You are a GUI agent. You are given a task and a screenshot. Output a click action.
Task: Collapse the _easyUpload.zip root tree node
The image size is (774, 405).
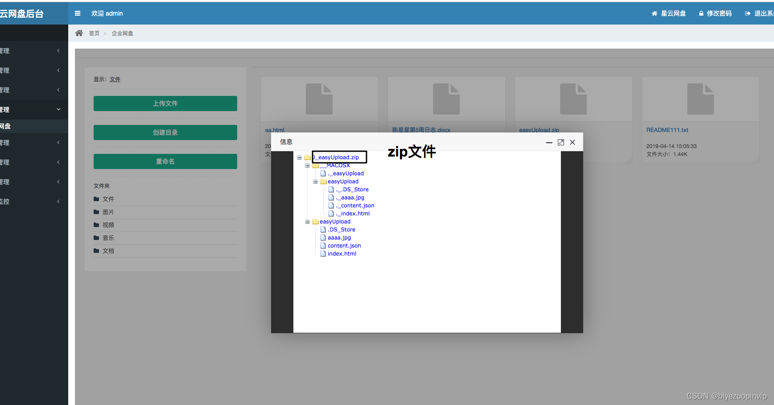pyautogui.click(x=300, y=157)
